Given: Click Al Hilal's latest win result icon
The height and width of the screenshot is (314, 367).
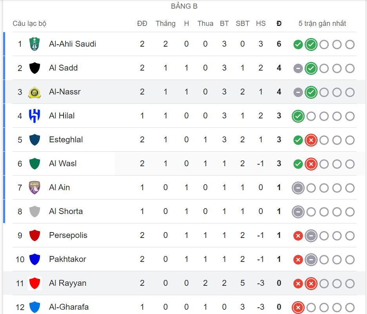Looking at the screenshot, I should pos(298,116).
